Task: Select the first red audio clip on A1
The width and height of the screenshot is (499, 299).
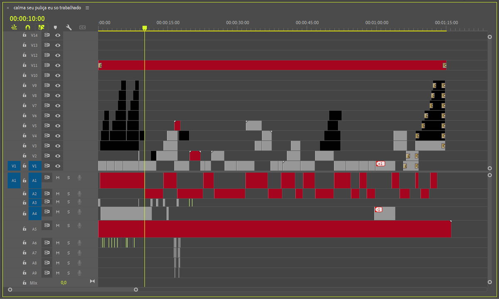Action: [x=122, y=180]
